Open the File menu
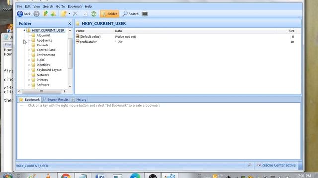 coord(20,6)
